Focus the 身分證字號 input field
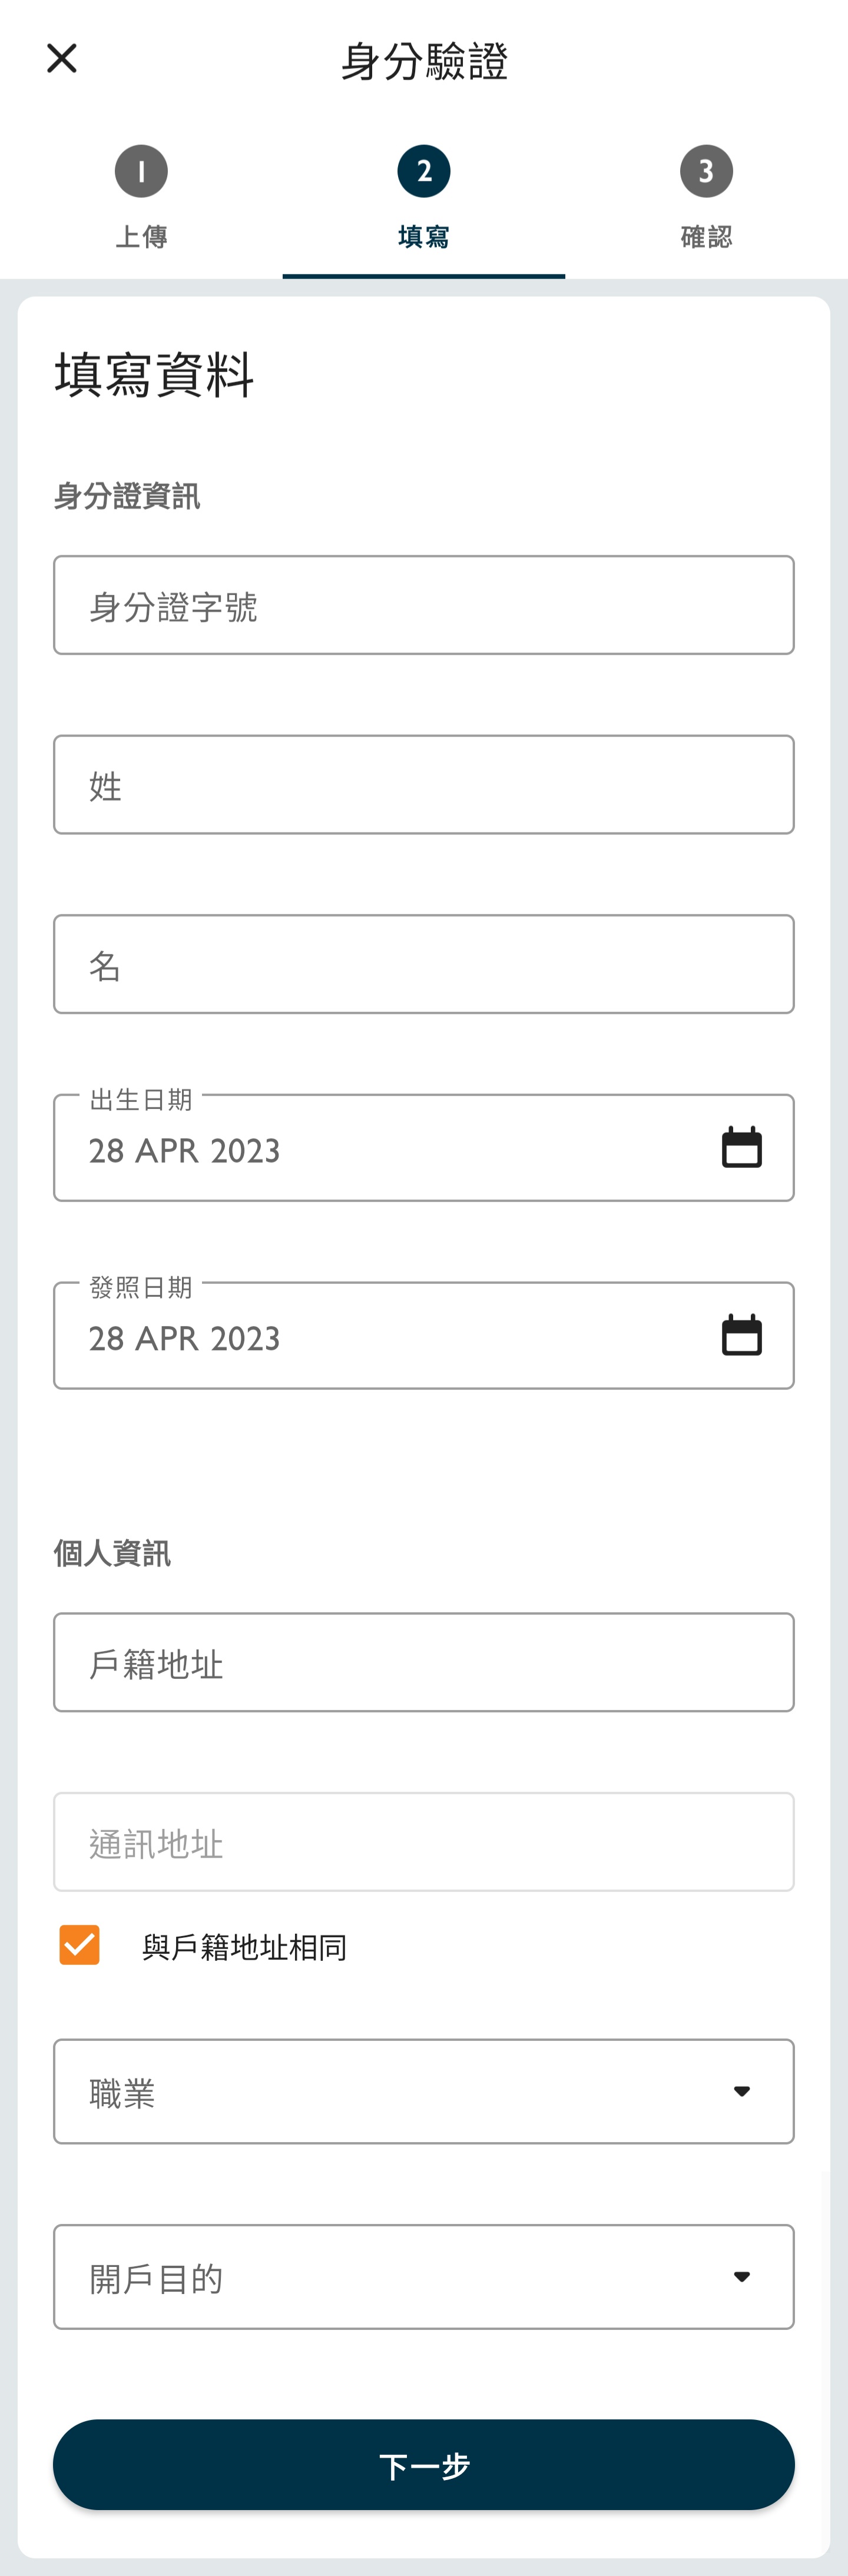848x2576 pixels. click(x=424, y=605)
